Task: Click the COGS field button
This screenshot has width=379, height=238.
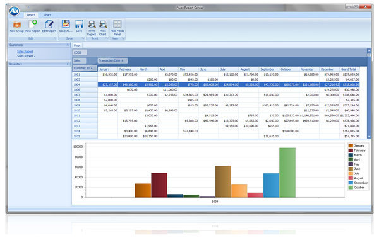Action: [x=80, y=52]
